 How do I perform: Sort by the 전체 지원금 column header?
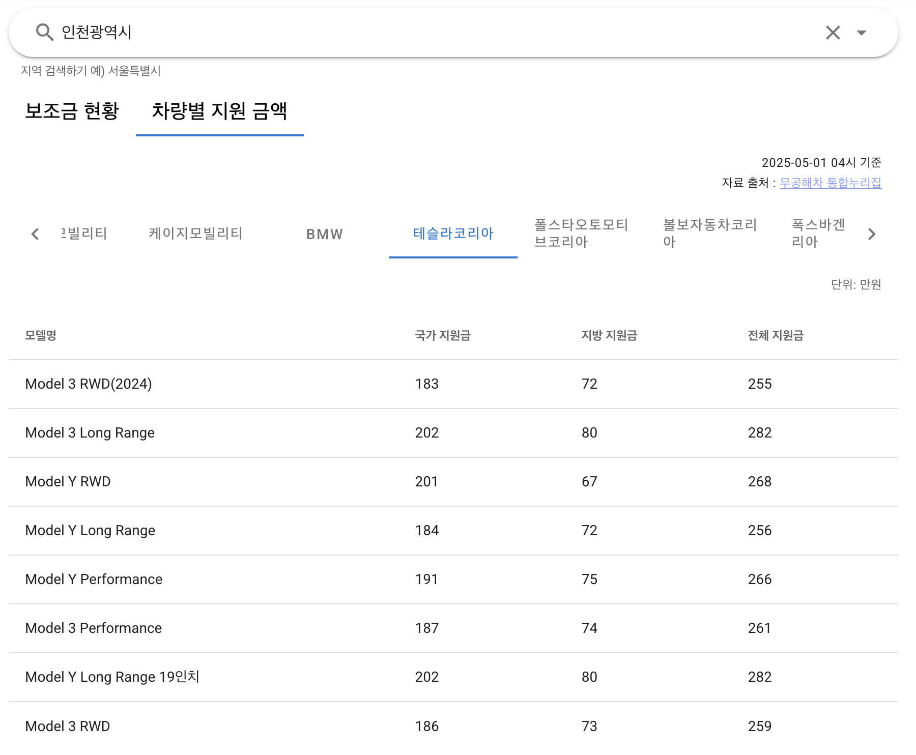tap(775, 335)
